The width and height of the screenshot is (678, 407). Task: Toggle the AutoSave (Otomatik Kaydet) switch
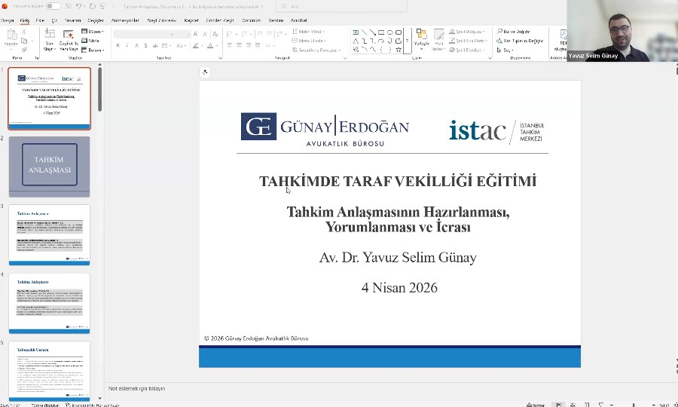click(x=53, y=6)
